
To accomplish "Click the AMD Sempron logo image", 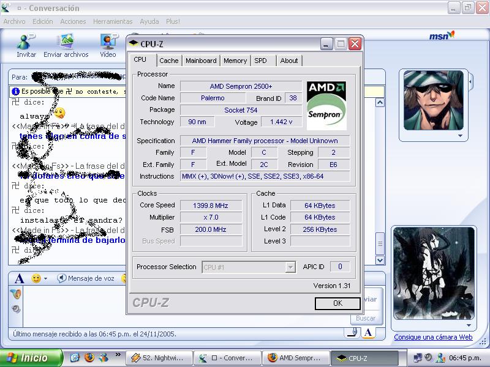I will (326, 105).
